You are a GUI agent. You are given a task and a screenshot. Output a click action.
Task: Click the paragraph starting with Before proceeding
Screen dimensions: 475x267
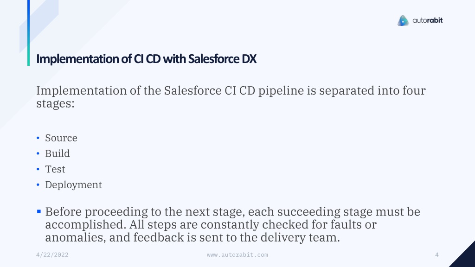tap(233, 224)
